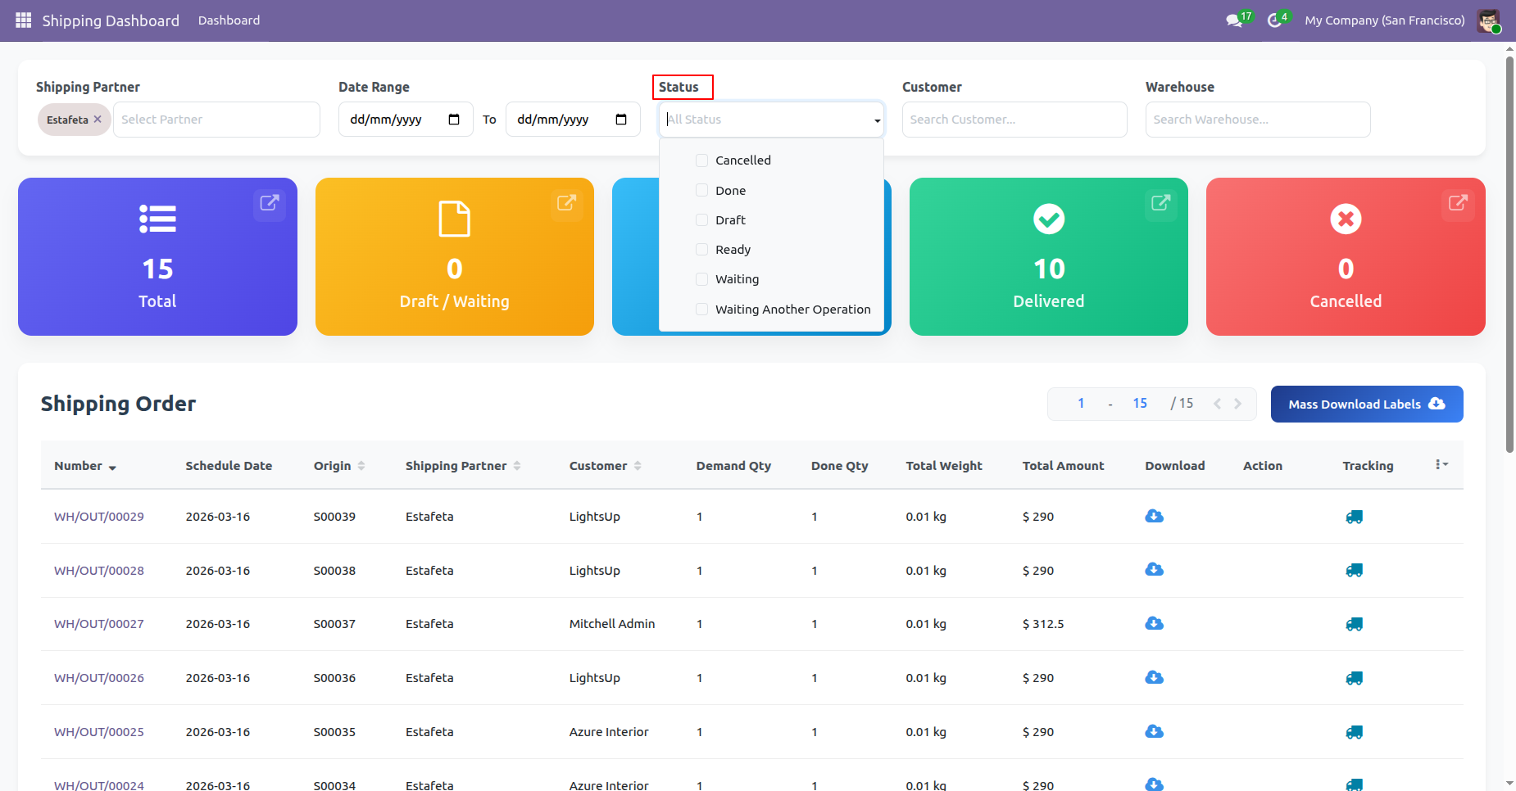Open the chat messages notification icon
Screen dimensions: 1516x791
pyautogui.click(x=1234, y=20)
